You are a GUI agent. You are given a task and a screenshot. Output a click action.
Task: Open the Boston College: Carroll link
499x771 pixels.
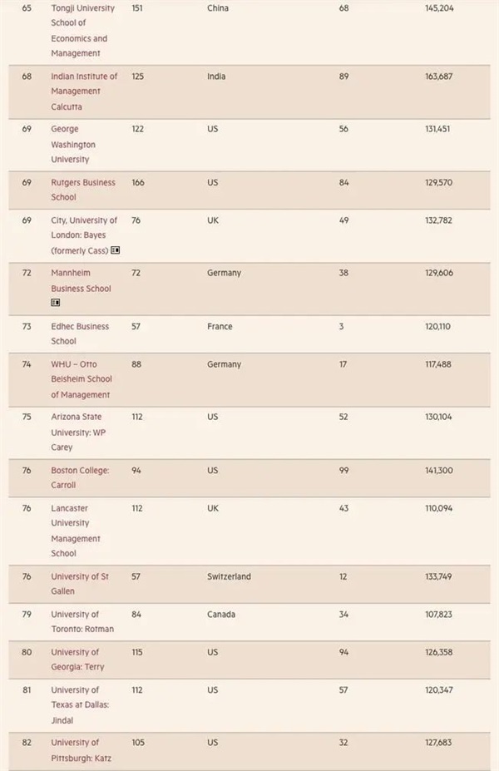point(80,477)
